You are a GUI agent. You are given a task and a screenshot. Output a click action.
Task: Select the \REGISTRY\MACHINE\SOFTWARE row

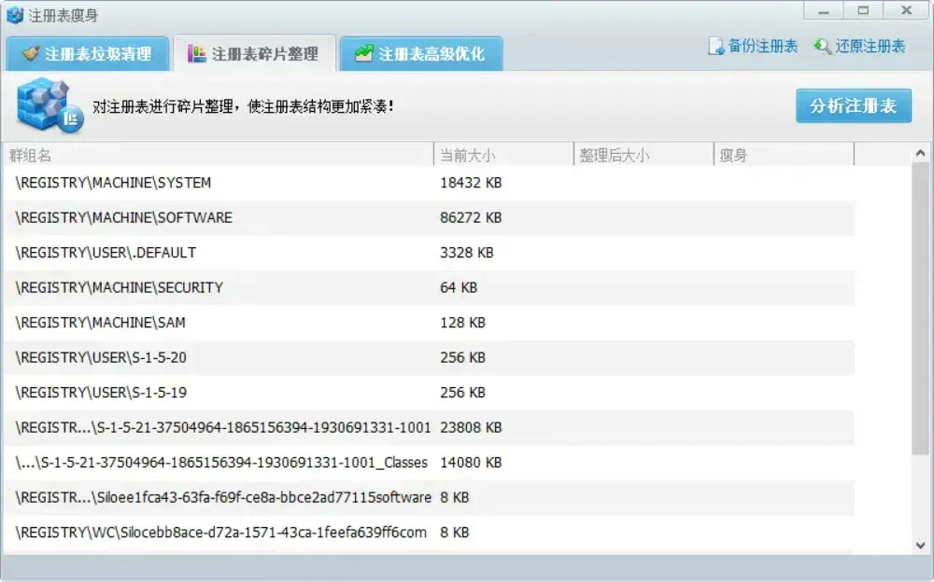pyautogui.click(x=187, y=217)
